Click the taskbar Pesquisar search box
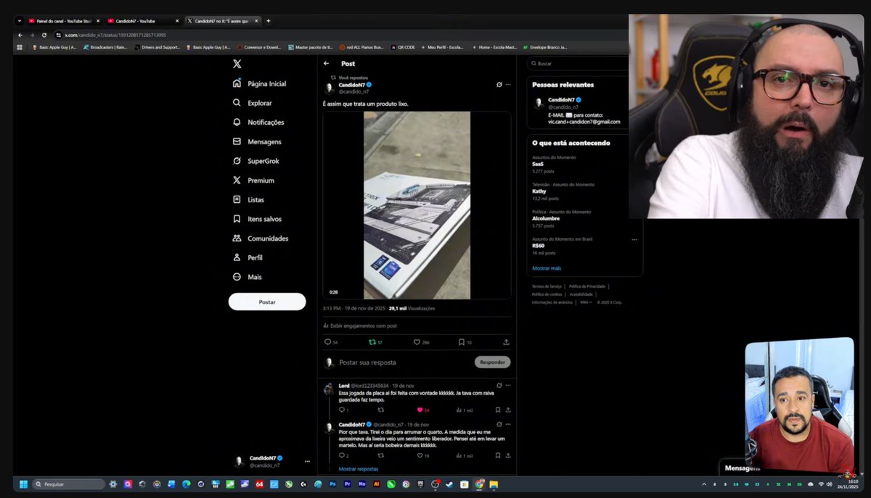 tap(68, 484)
